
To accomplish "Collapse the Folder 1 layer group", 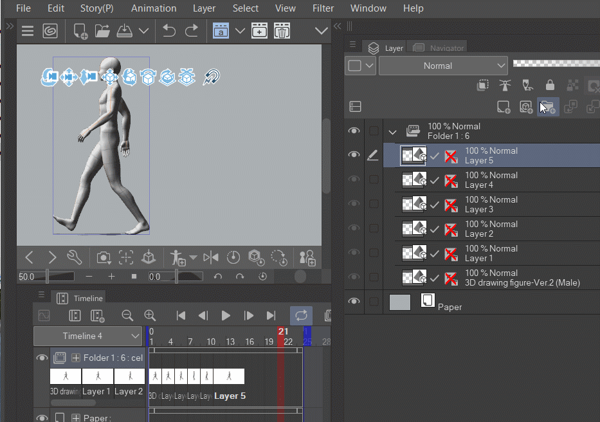I will pyautogui.click(x=392, y=132).
